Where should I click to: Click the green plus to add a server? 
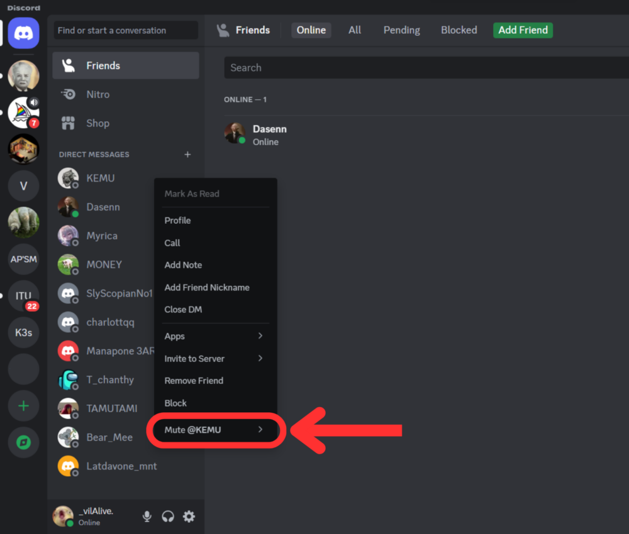click(23, 405)
